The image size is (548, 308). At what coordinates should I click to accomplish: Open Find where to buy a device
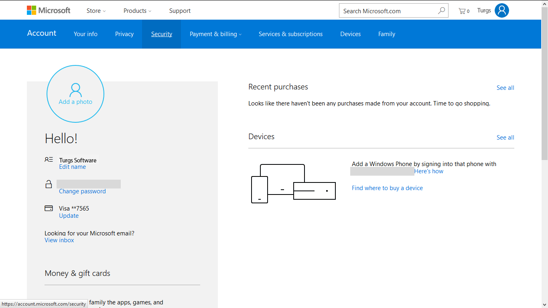click(x=387, y=188)
